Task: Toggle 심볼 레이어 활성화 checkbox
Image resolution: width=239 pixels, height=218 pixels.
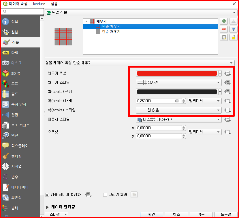Action: (x=47, y=195)
